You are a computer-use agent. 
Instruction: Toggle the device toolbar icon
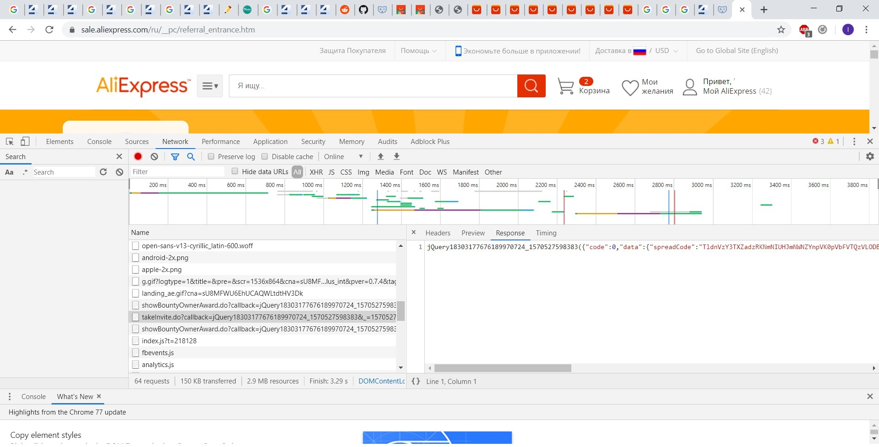click(x=25, y=142)
